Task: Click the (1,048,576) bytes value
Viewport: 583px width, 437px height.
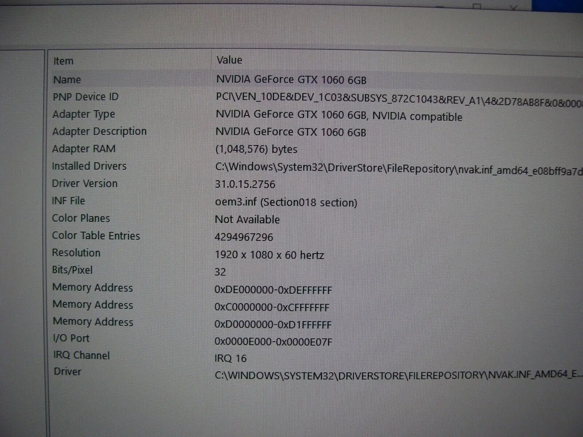Action: pyautogui.click(x=256, y=149)
